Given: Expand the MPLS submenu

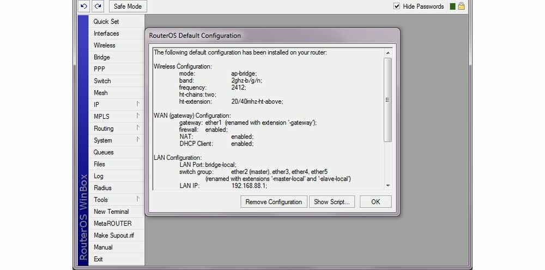Looking at the screenshot, I should (x=116, y=116).
